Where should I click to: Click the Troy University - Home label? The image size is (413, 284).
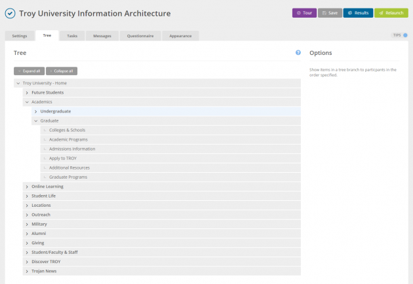click(x=45, y=83)
